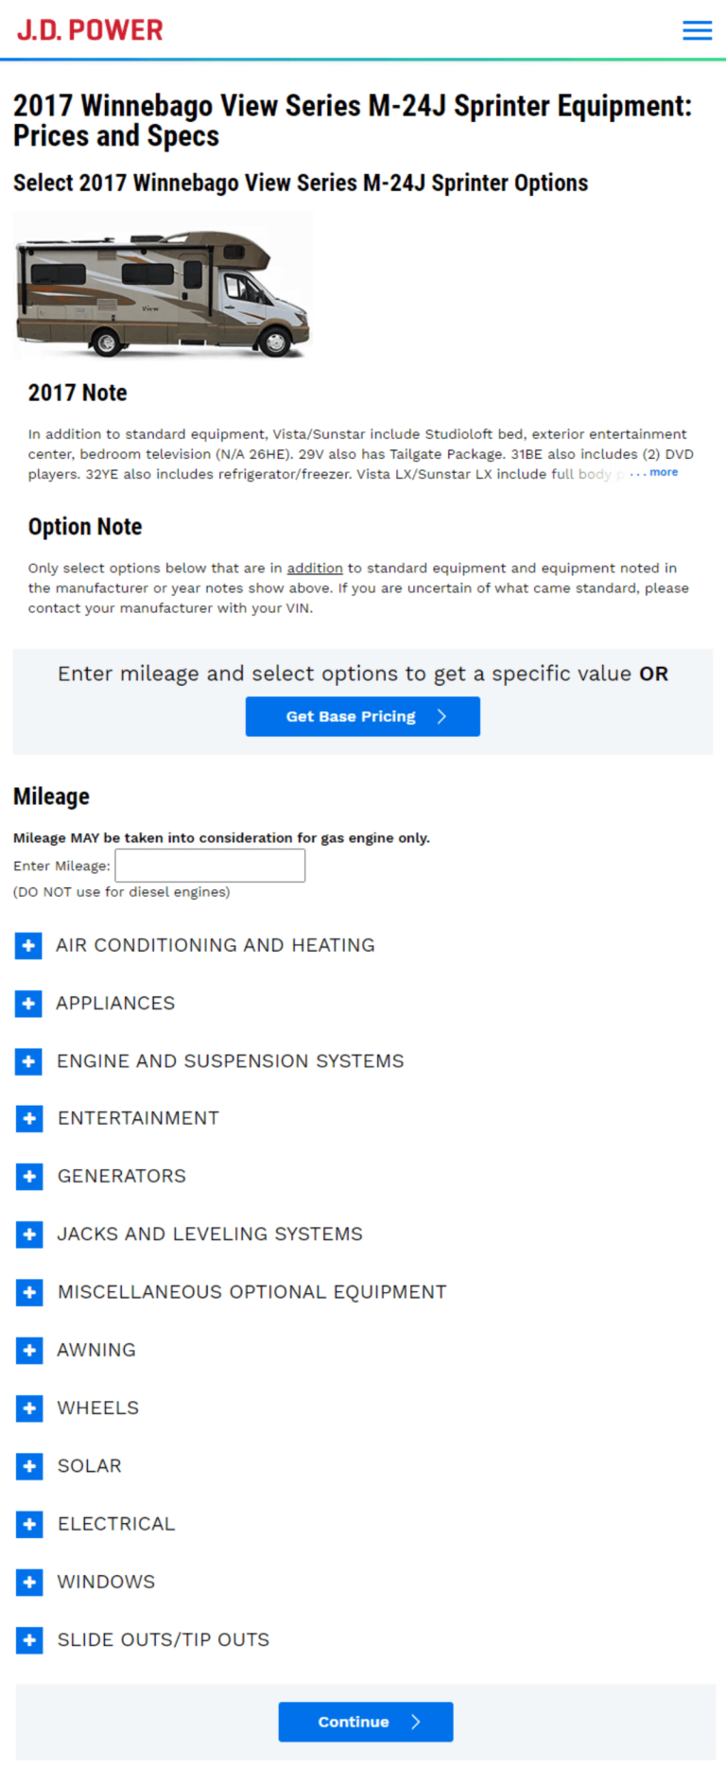The height and width of the screenshot is (1768, 726).
Task: Click the Get Base Pricing button
Action: coord(362,716)
